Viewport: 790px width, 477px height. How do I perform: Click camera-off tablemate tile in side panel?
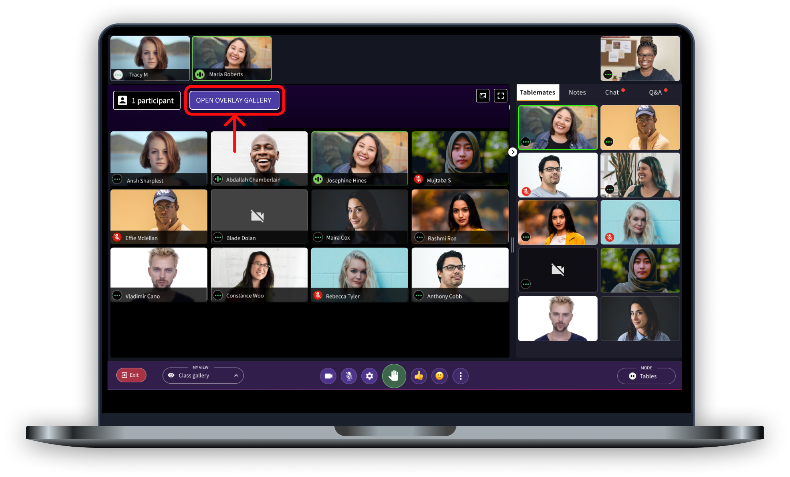[x=558, y=270]
